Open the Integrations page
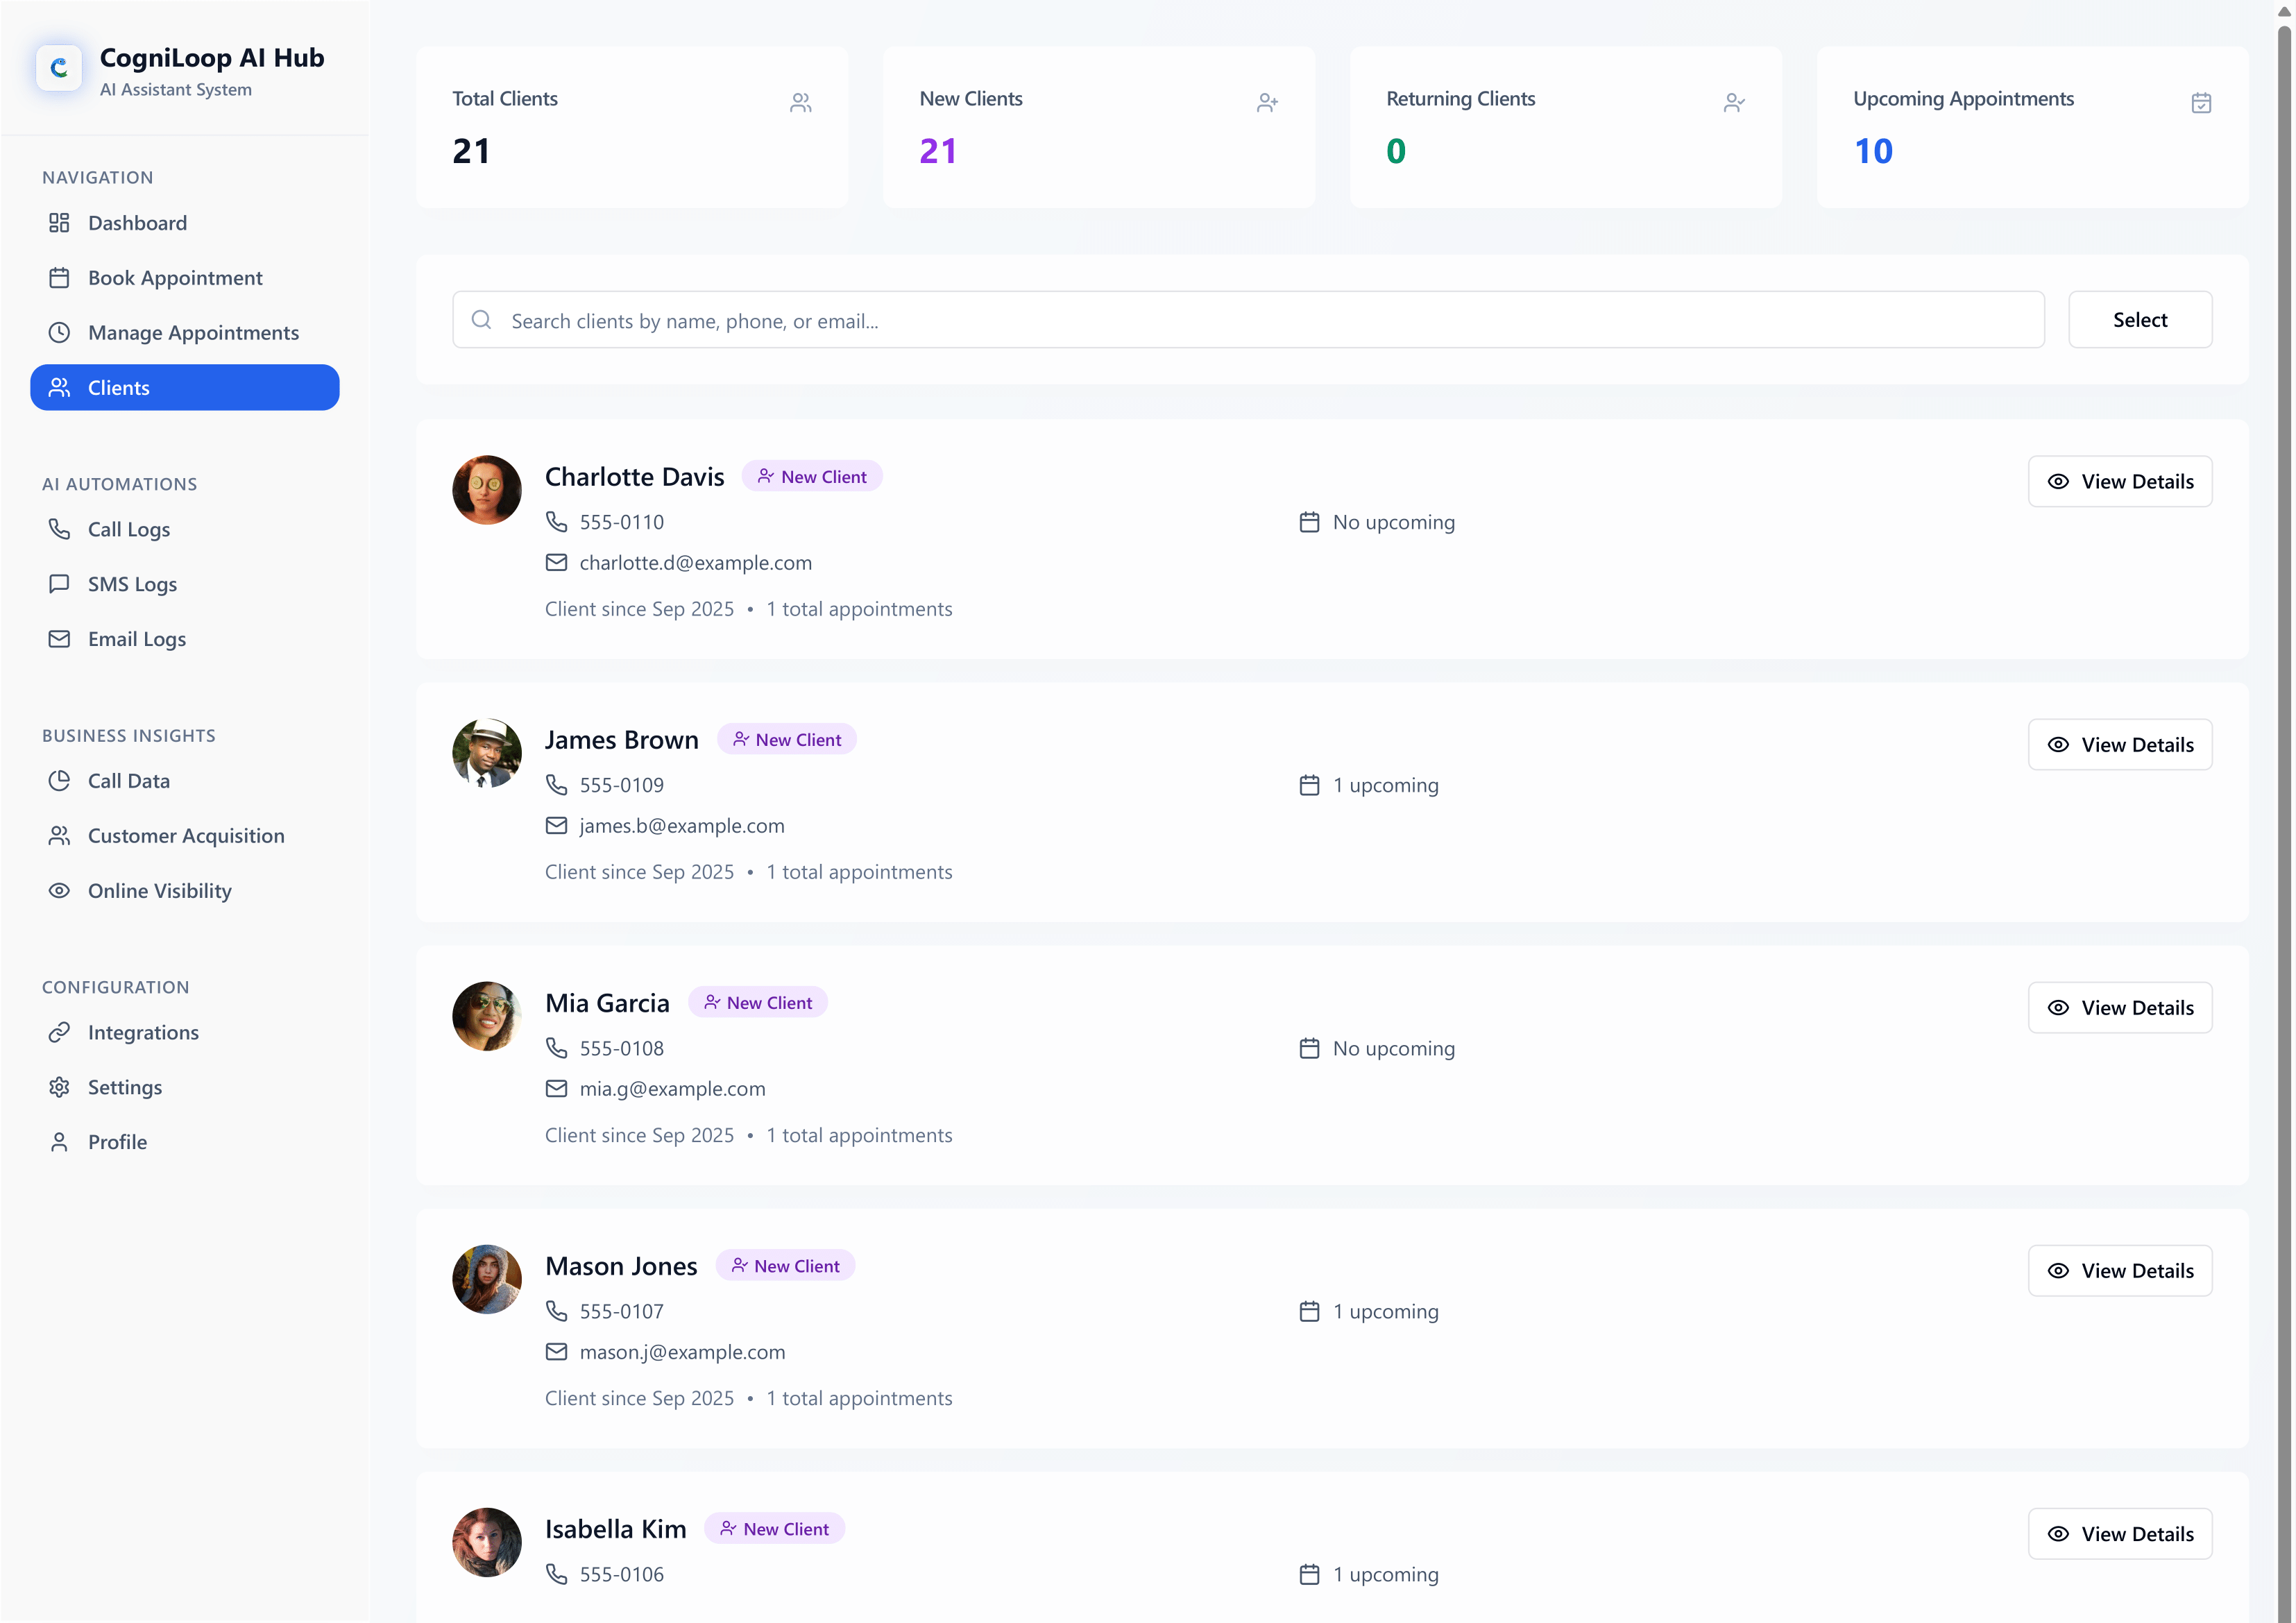Screen dimensions: 2296x1623 [142, 1032]
